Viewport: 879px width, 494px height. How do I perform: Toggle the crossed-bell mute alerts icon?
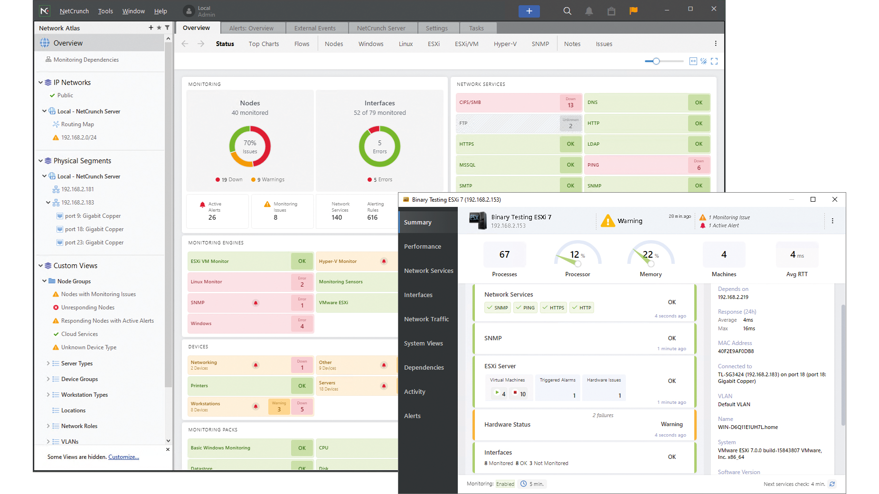pos(703,61)
